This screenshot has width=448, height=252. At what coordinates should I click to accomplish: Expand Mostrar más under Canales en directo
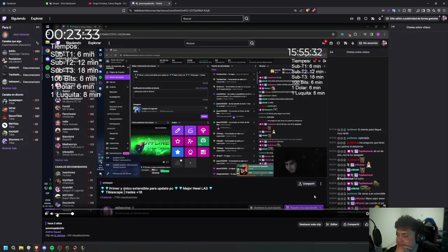(9, 148)
